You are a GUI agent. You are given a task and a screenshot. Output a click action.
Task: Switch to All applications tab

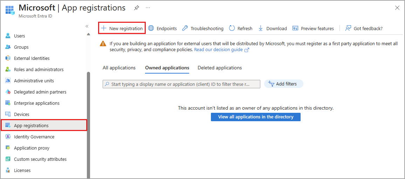[x=119, y=68]
